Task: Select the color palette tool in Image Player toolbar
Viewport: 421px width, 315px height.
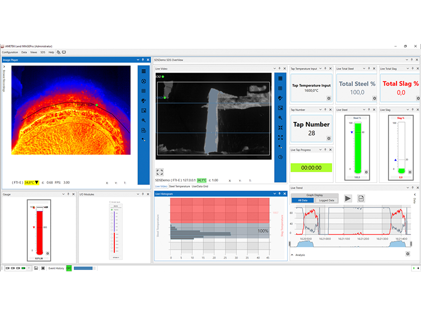Action: [x=144, y=101]
